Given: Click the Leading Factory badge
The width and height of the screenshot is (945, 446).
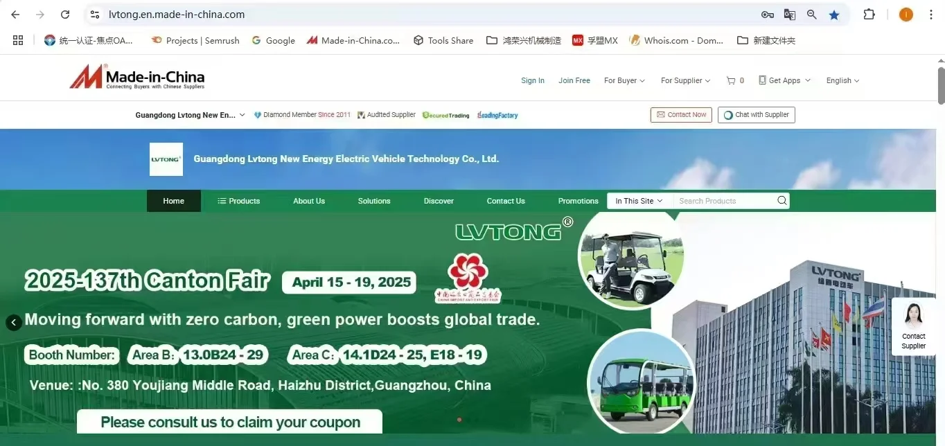Looking at the screenshot, I should point(497,115).
